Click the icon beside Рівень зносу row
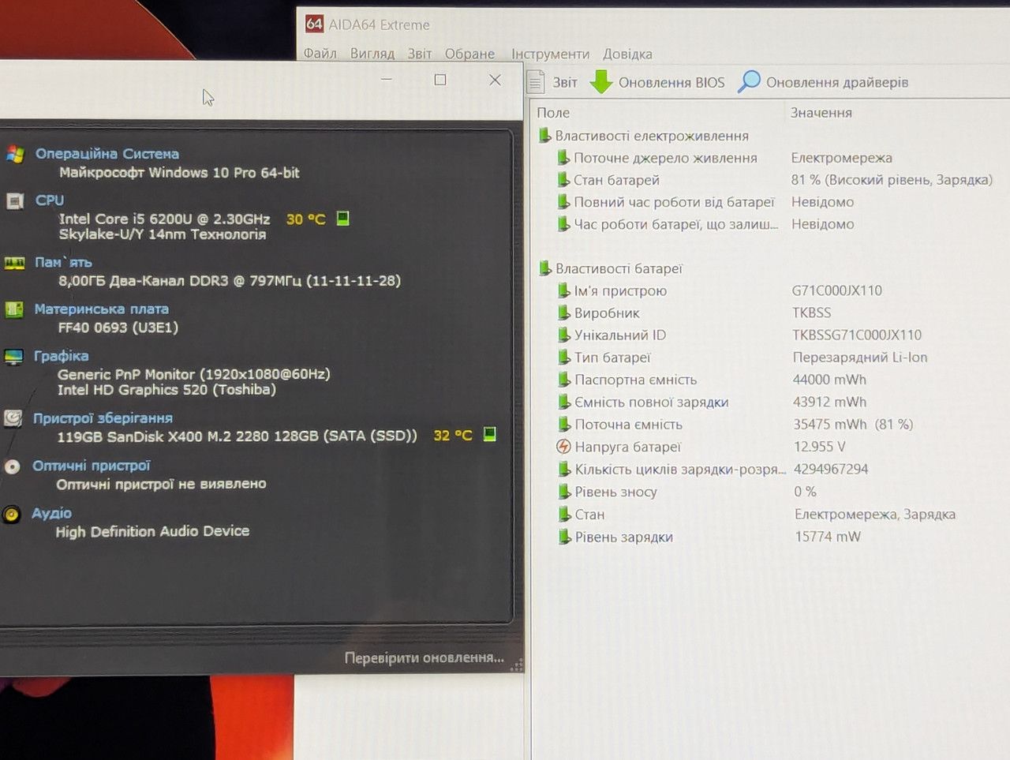 coord(564,492)
